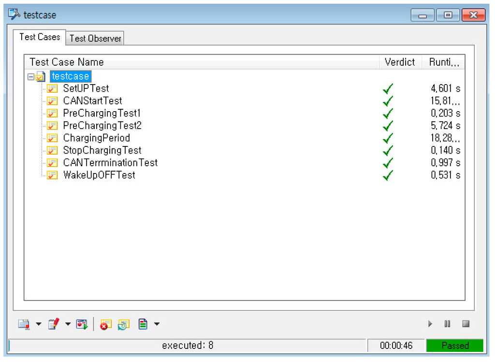495x362 pixels.
Task: Click the toolbar icon with teal refresh arrows
Action: 123,324
